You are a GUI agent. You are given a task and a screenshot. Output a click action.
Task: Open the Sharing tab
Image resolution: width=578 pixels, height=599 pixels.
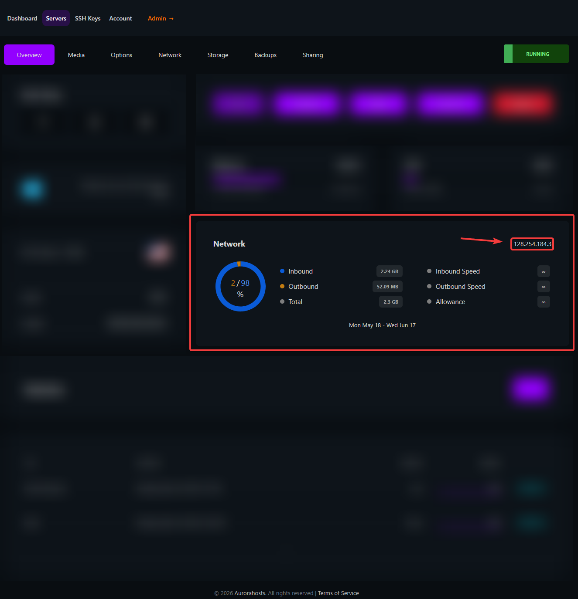pyautogui.click(x=313, y=55)
